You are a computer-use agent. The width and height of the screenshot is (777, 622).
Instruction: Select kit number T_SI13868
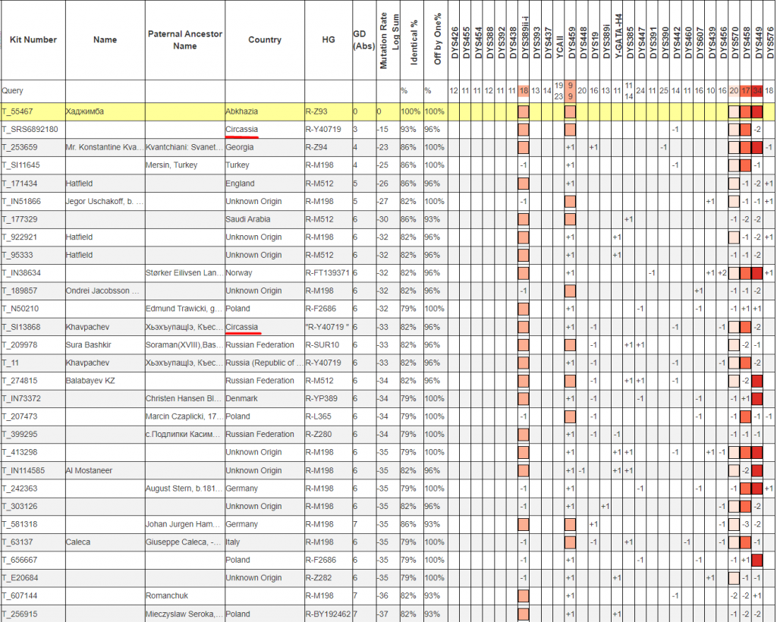pos(20,327)
